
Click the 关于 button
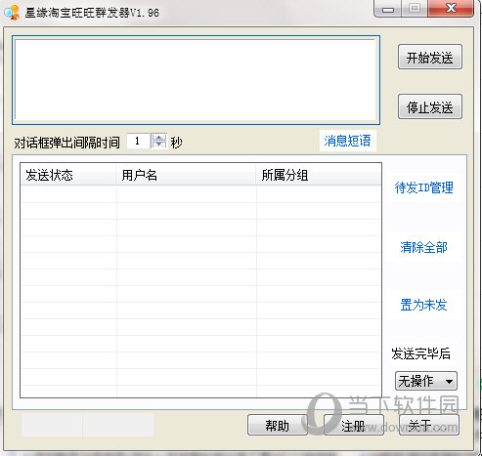tap(429, 425)
